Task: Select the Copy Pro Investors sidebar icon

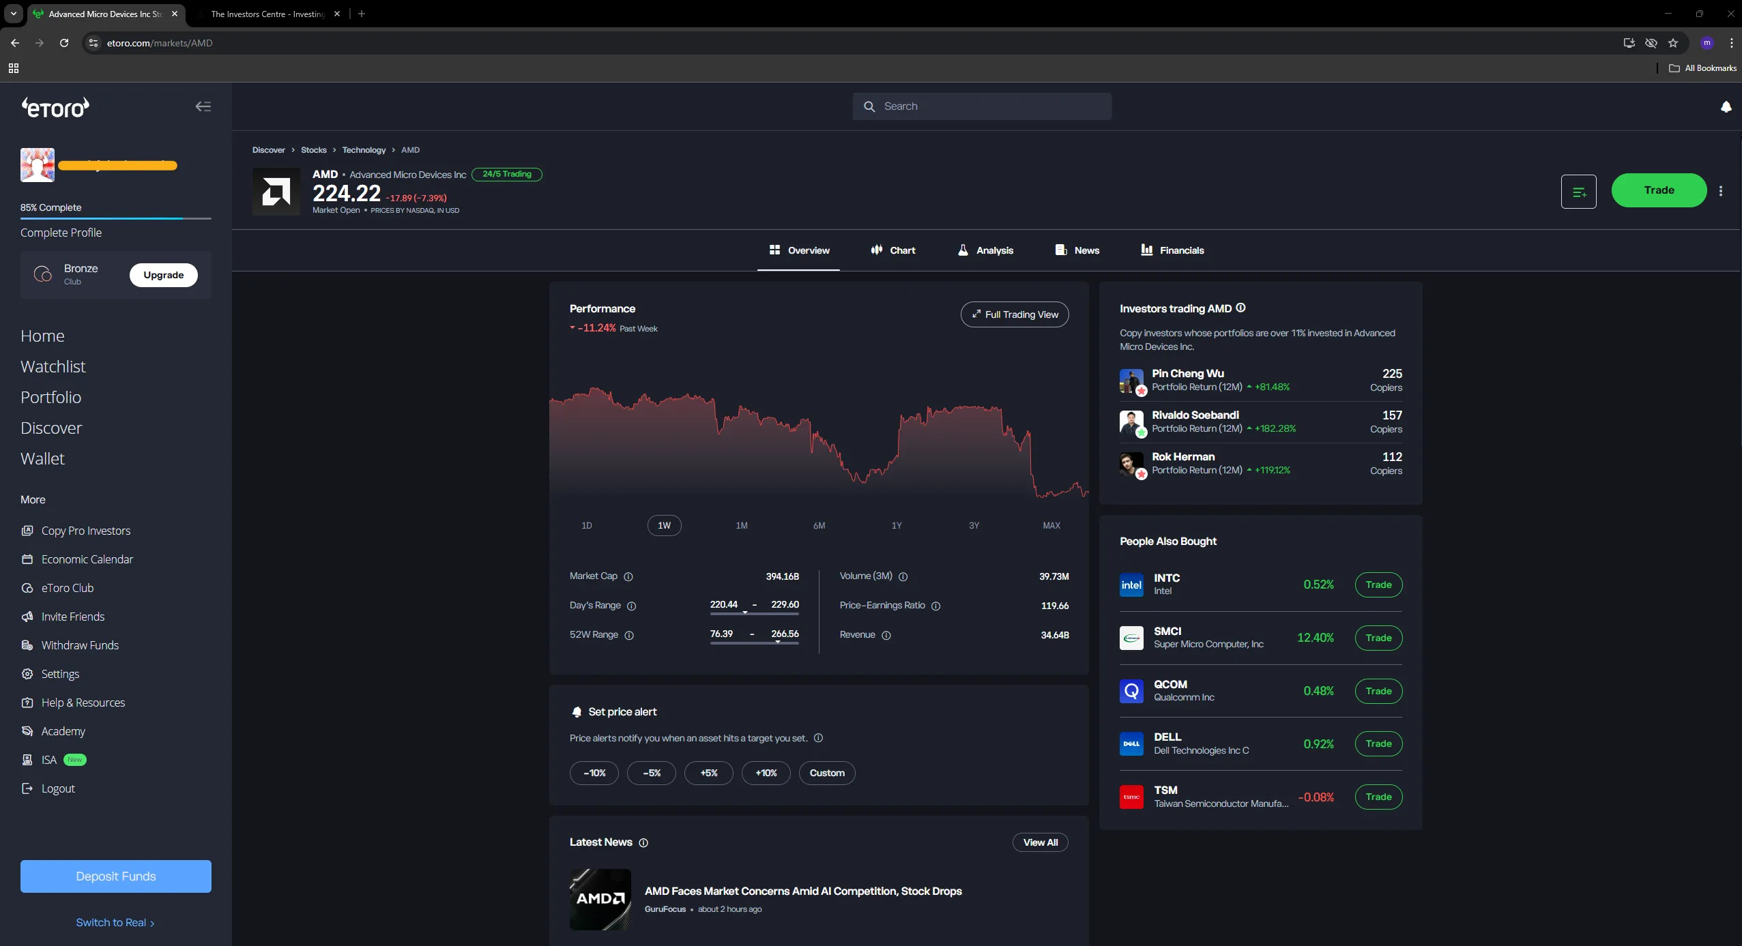Action: (27, 530)
